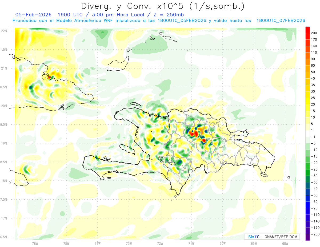Pick the blue swatch between -60 and -90
The height and width of the screenshot is (247, 320).
(307, 205)
